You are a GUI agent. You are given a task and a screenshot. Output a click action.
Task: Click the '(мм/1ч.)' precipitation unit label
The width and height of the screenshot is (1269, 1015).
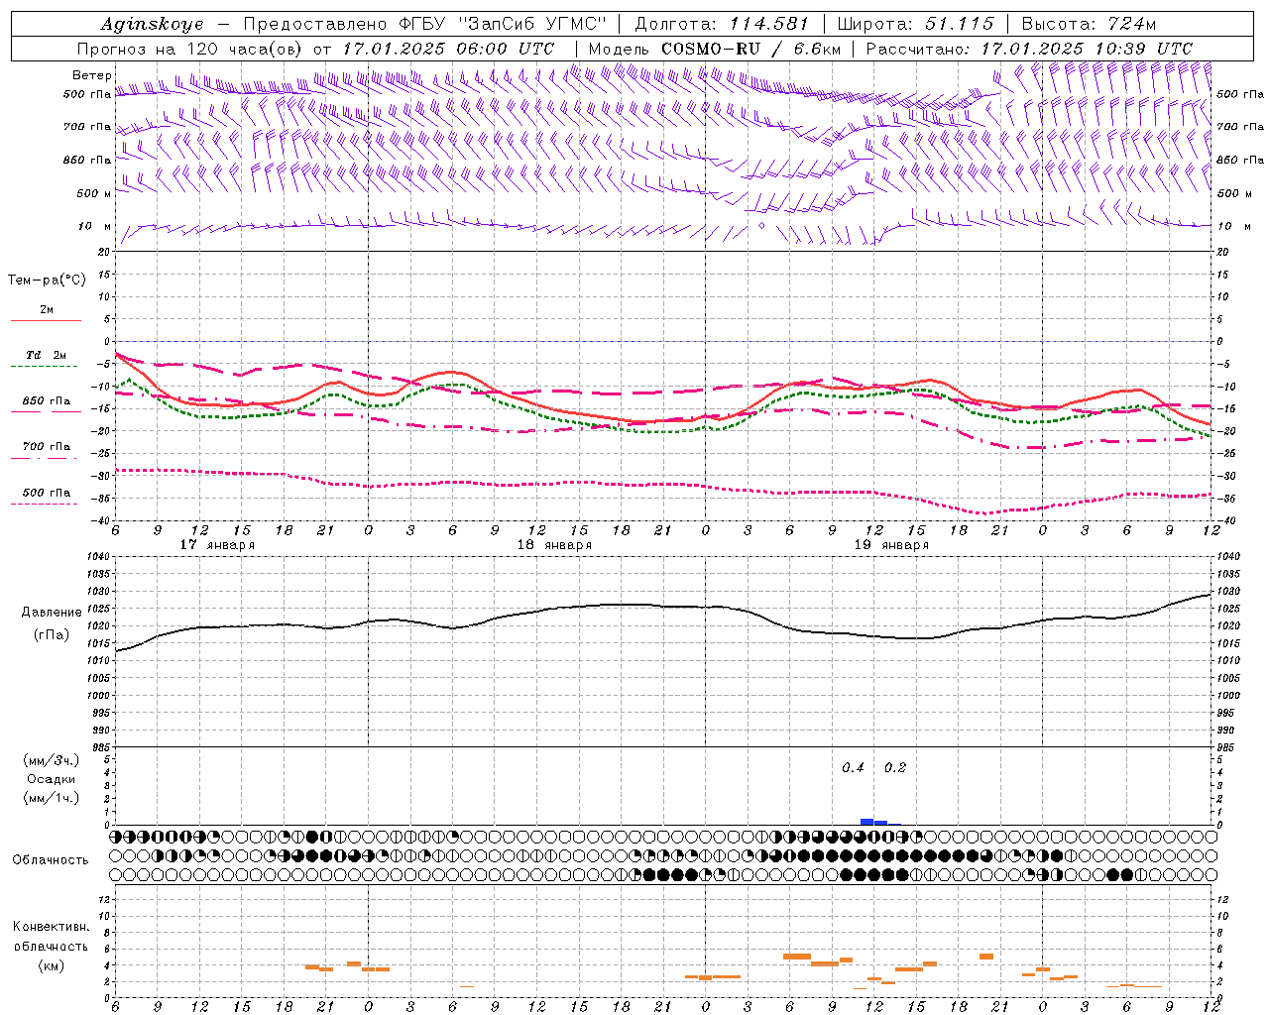click(52, 798)
